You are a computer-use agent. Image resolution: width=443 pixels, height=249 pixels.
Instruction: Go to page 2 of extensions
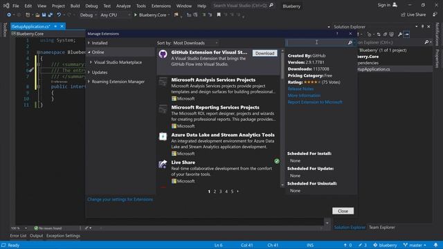click(x=215, y=192)
